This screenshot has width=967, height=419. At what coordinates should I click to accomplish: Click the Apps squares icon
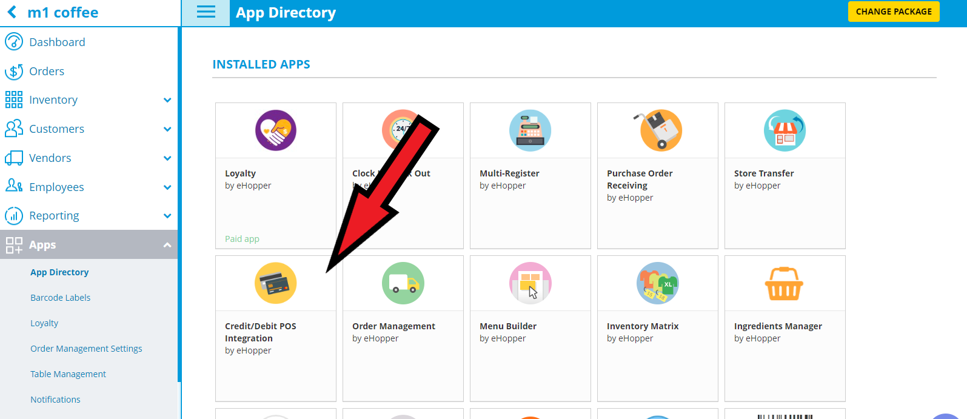(x=14, y=245)
